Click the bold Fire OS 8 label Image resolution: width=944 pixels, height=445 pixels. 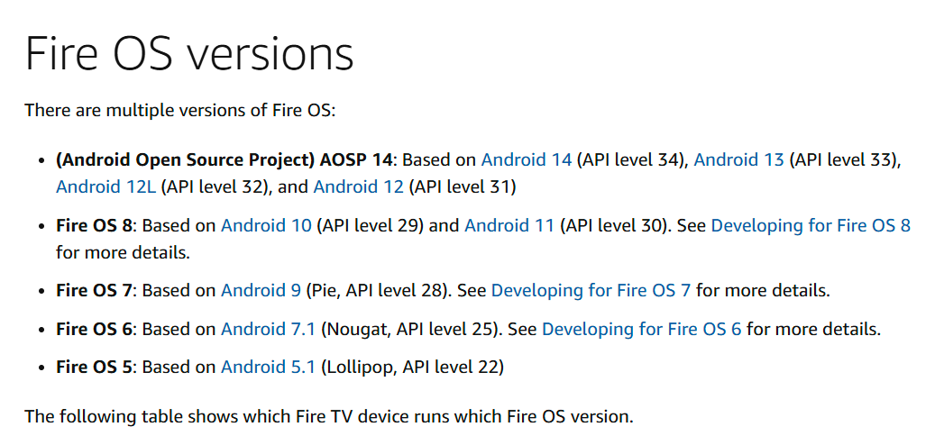[x=94, y=226]
